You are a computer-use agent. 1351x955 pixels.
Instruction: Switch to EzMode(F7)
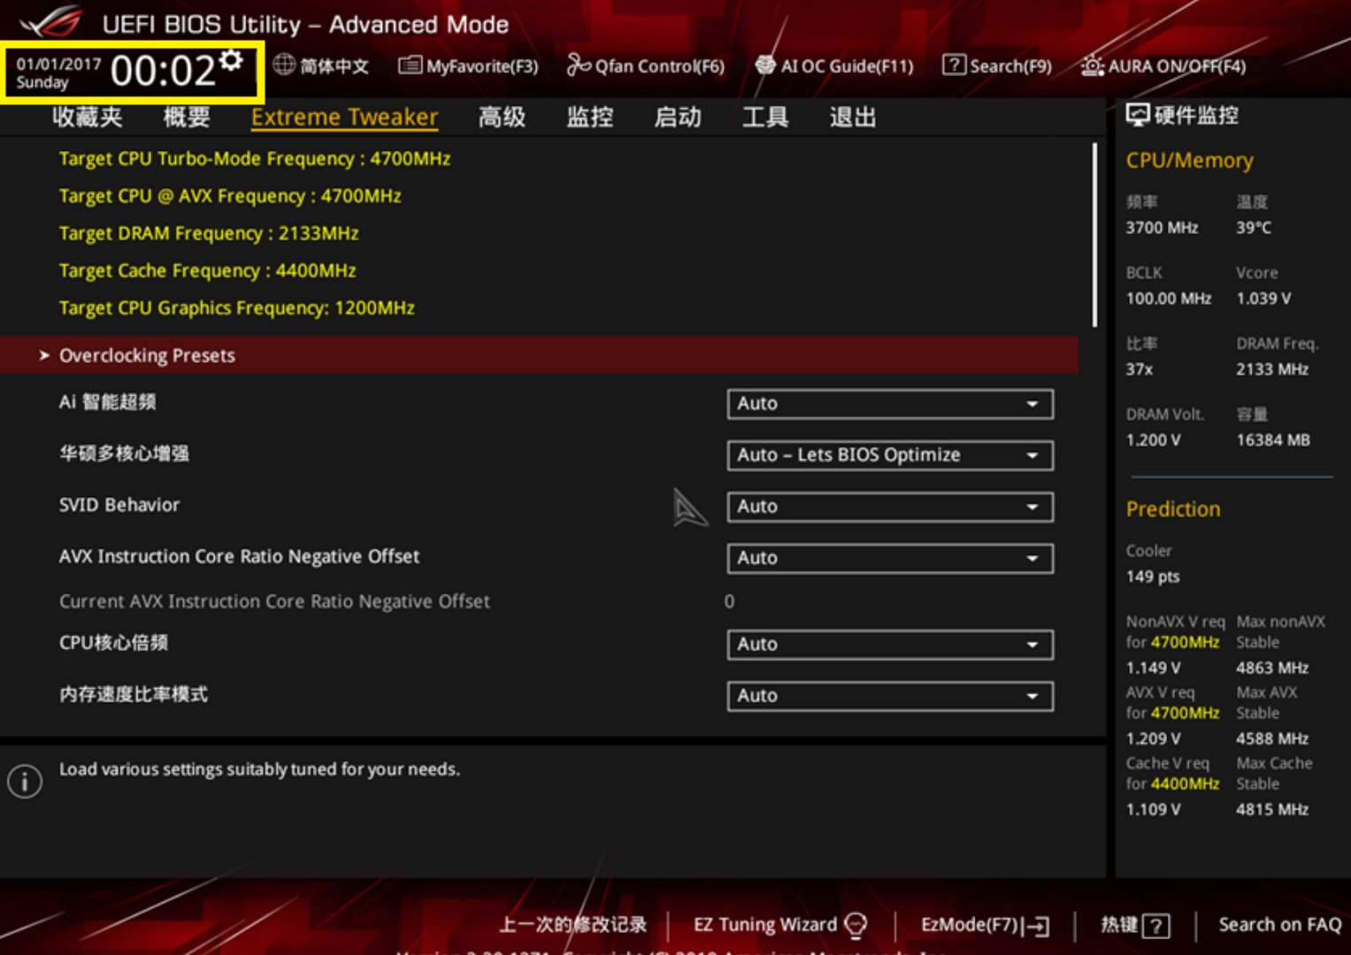point(984,925)
